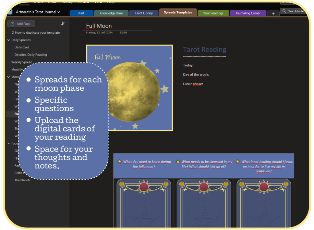The height and width of the screenshot is (230, 314).
Task: Select the Daily Card page
Action: pos(22,47)
